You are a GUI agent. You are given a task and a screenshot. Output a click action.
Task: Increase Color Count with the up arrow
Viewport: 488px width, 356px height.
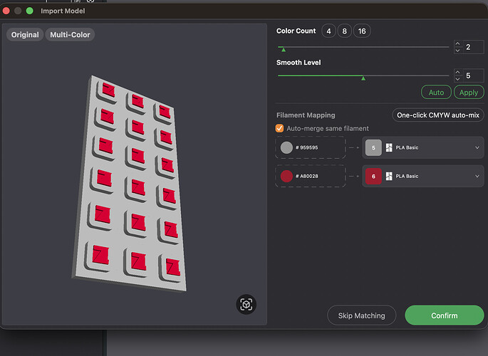(457, 43)
